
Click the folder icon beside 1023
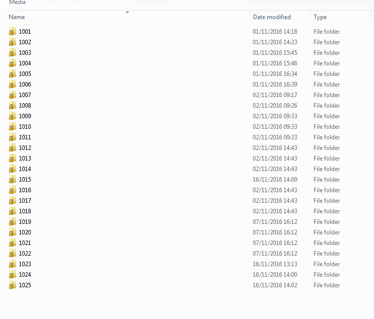click(13, 264)
